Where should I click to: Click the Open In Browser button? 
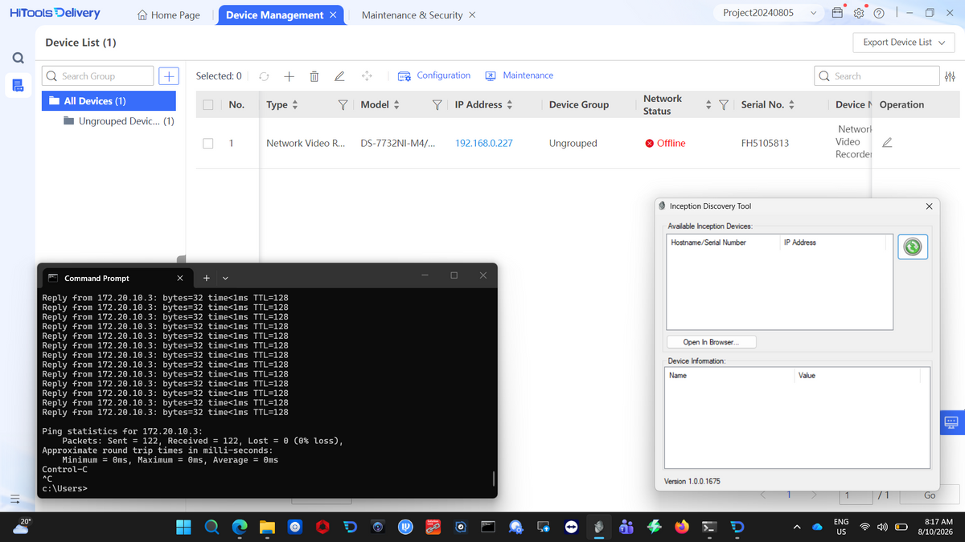tap(711, 342)
